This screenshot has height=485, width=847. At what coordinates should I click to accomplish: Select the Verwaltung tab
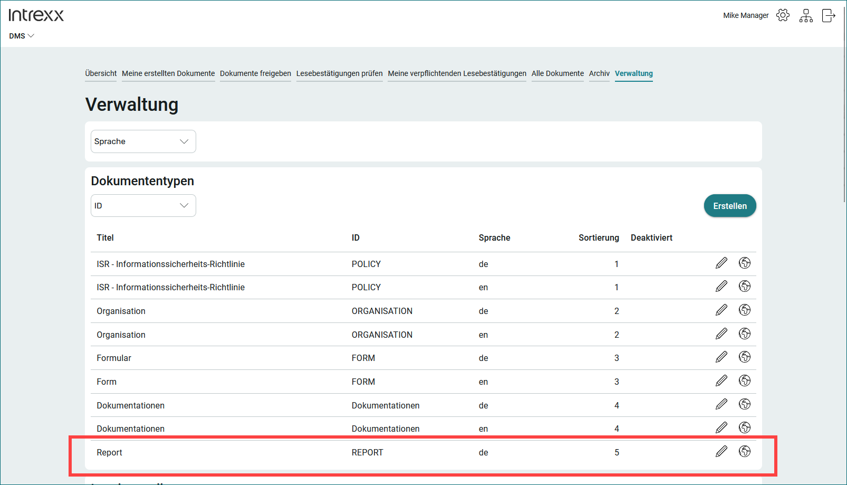634,73
